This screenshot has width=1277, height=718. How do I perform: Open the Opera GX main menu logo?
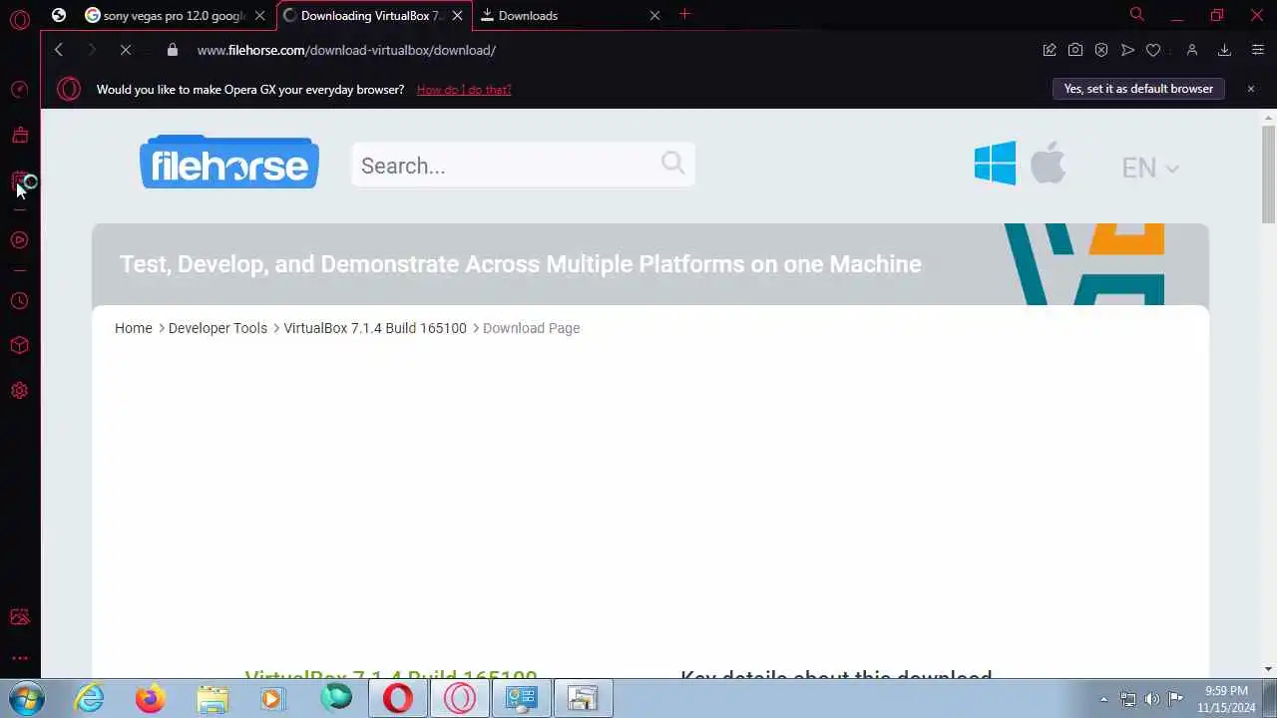tap(19, 19)
